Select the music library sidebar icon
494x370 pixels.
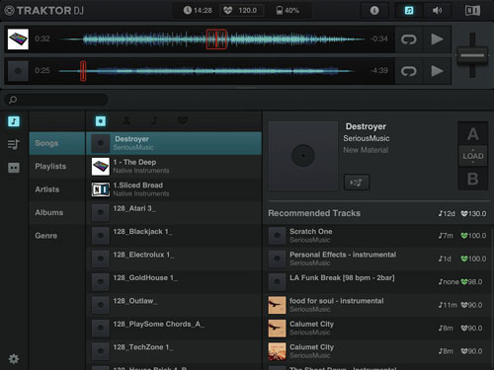(14, 121)
